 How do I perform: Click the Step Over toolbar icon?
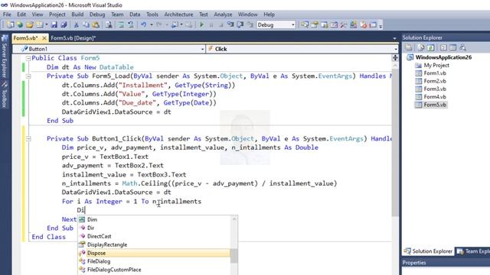tap(240, 24)
